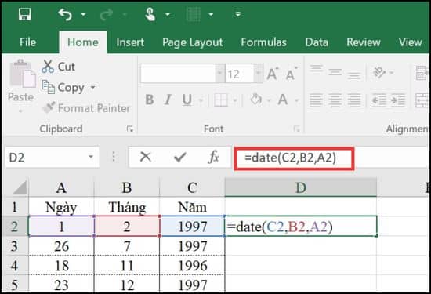Switch to the Data tab
431x294 pixels.
click(317, 42)
